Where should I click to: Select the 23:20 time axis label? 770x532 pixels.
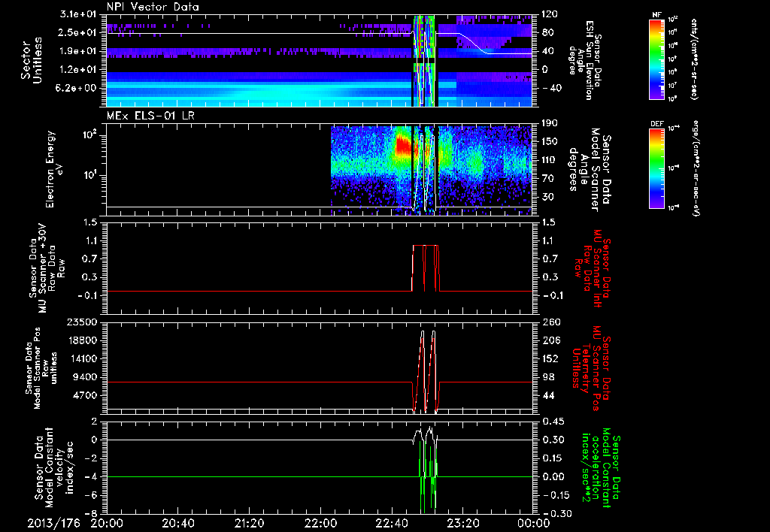click(x=462, y=523)
